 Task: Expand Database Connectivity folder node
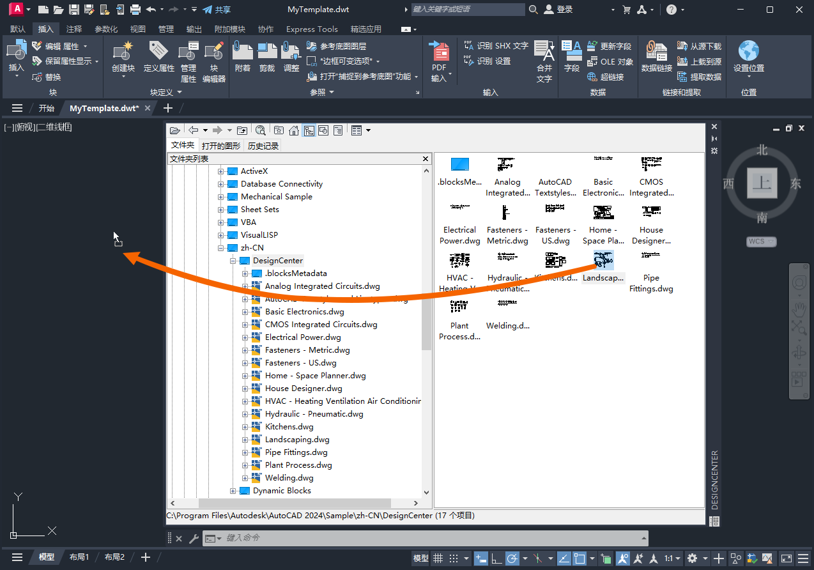(x=221, y=184)
